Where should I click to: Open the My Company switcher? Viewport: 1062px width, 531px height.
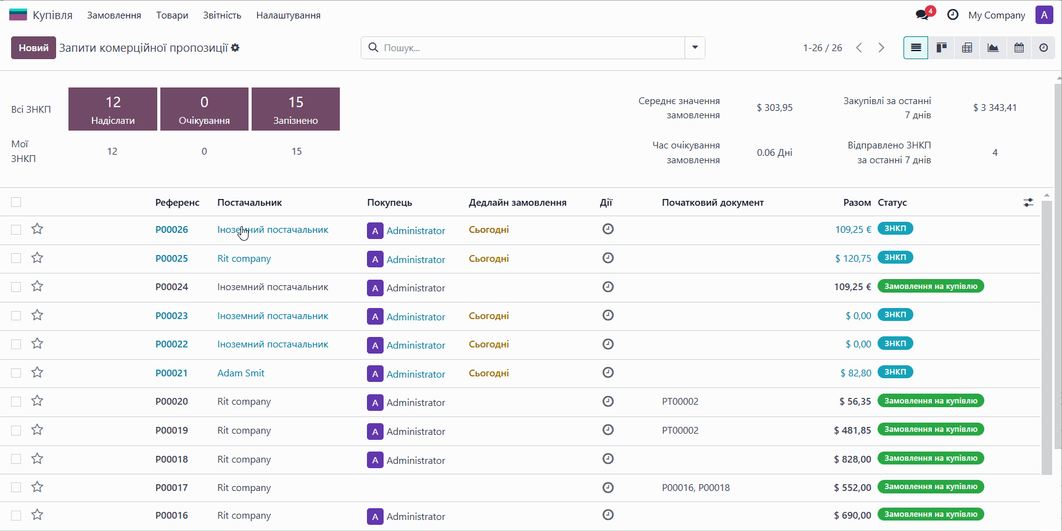point(996,15)
